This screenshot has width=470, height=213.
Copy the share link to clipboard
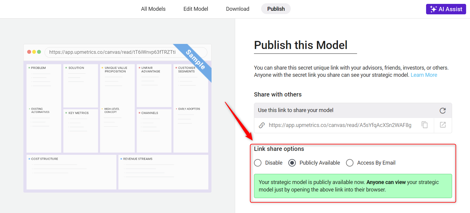pyautogui.click(x=425, y=125)
